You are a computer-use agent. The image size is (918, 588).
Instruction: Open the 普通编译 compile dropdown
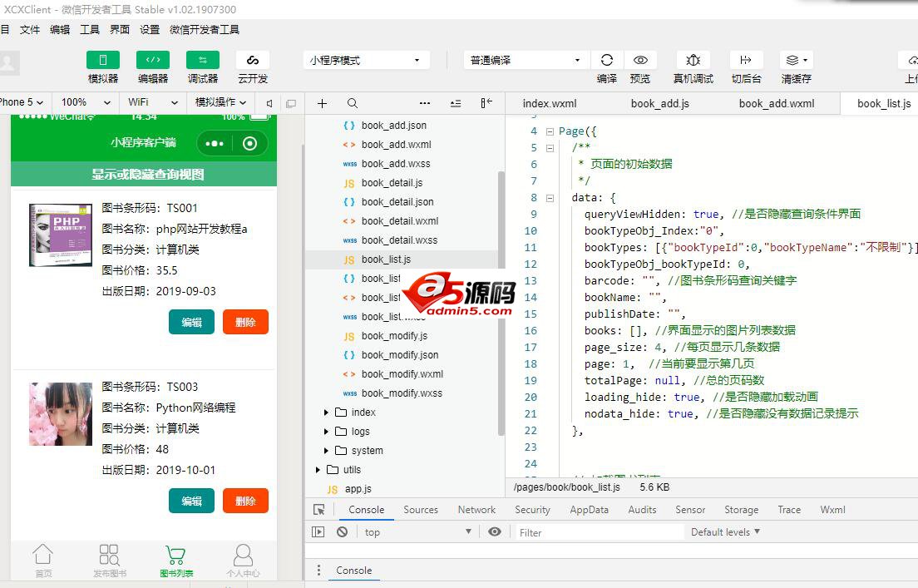pyautogui.click(x=526, y=60)
